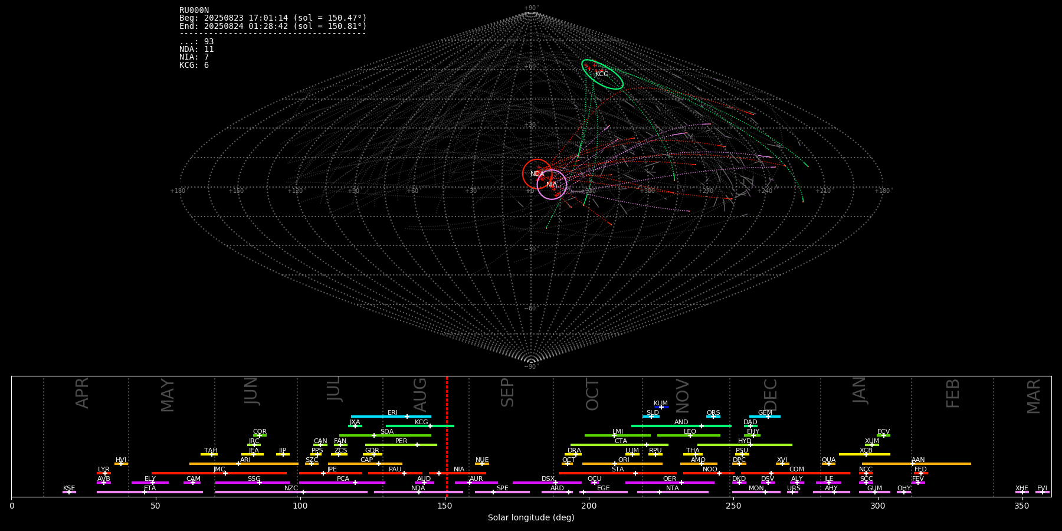
Task: Click the COM shower label
Action: 796,470
